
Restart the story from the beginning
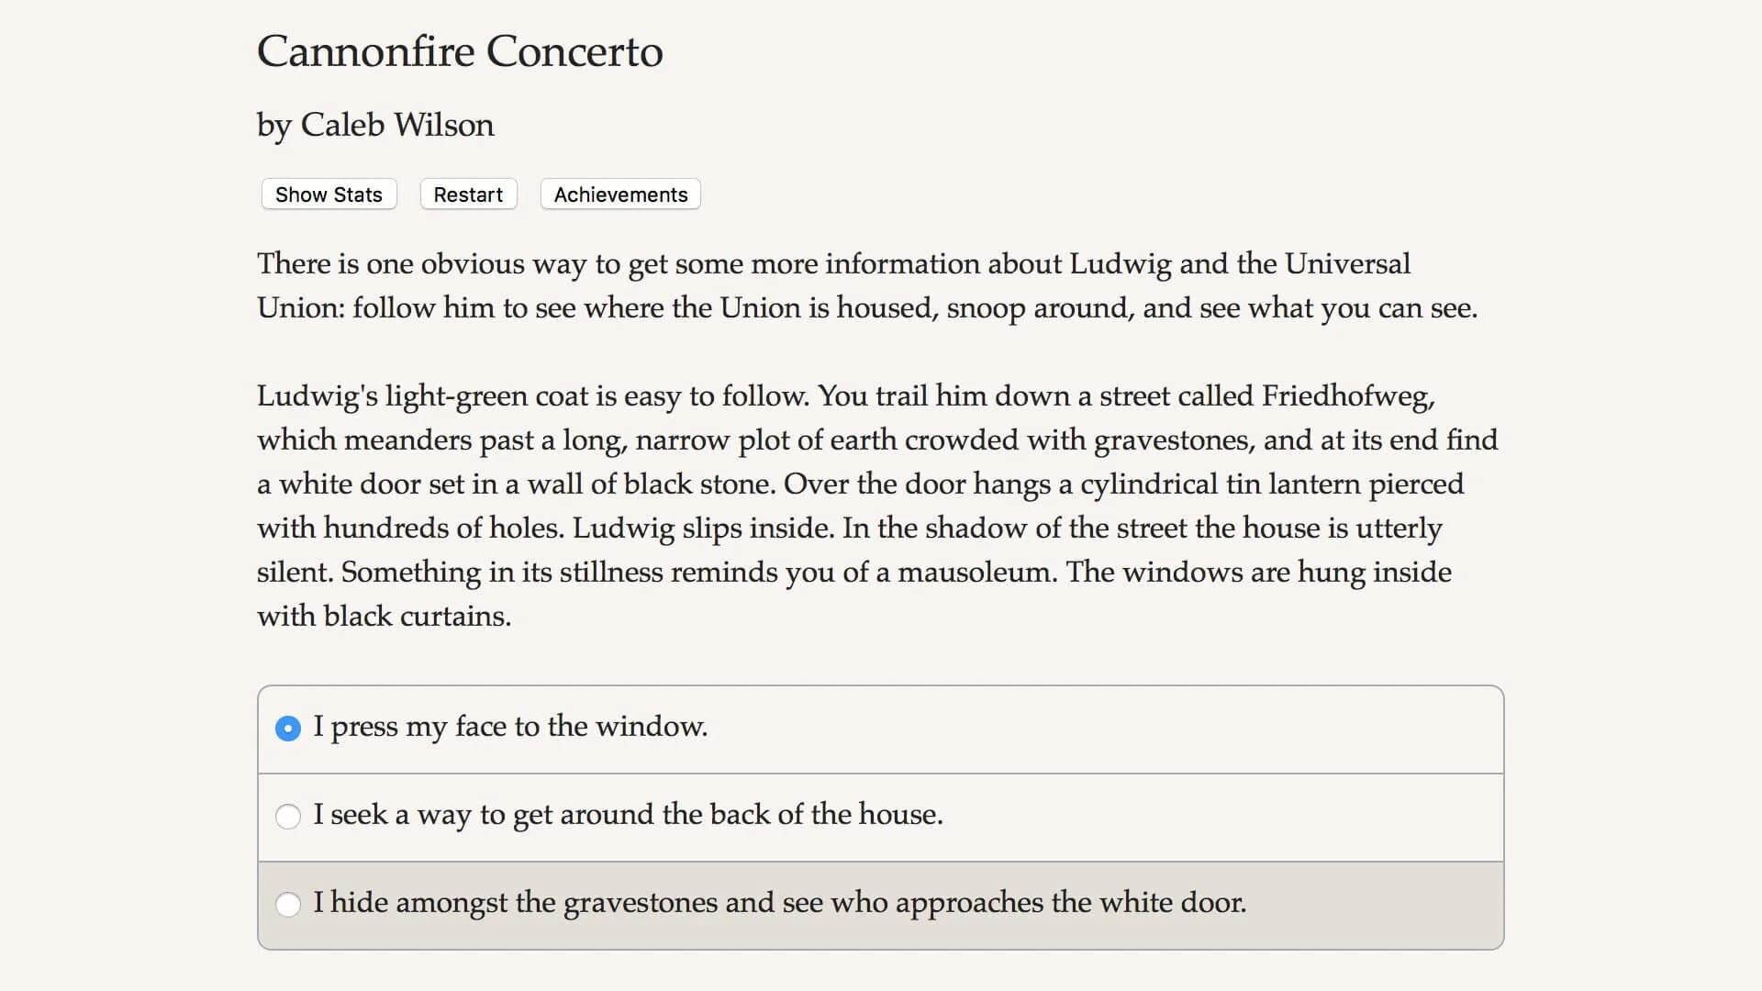click(468, 194)
